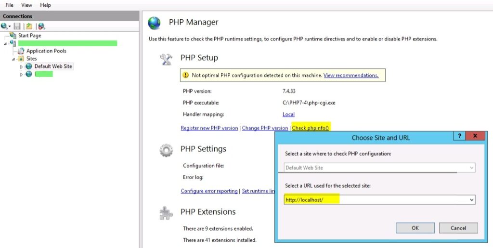The height and width of the screenshot is (248, 493).
Task: Select Default Web Site in the tree
Action: click(x=53, y=66)
